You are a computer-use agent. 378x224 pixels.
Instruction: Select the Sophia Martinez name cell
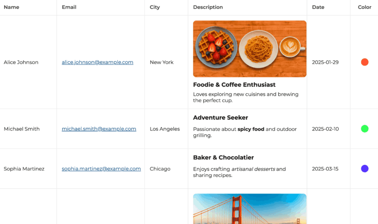coord(24,169)
